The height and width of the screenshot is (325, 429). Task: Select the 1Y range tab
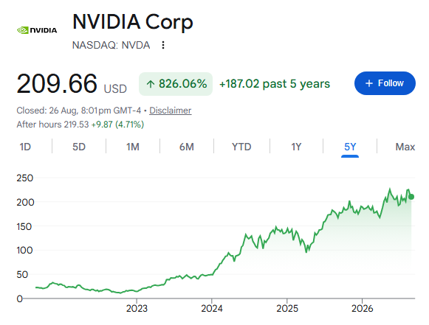pos(296,147)
